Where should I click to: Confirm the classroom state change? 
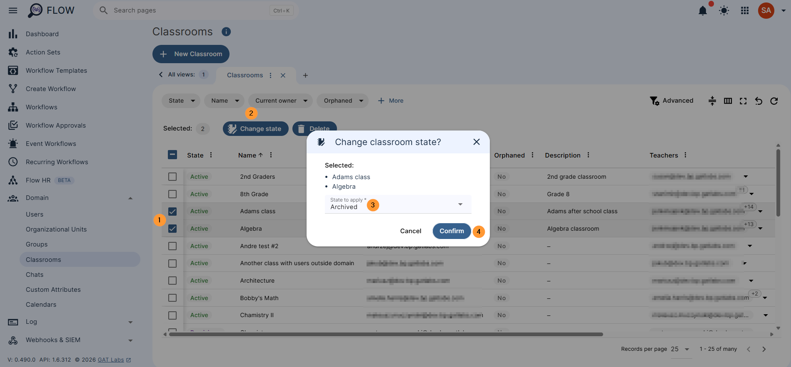coord(452,231)
